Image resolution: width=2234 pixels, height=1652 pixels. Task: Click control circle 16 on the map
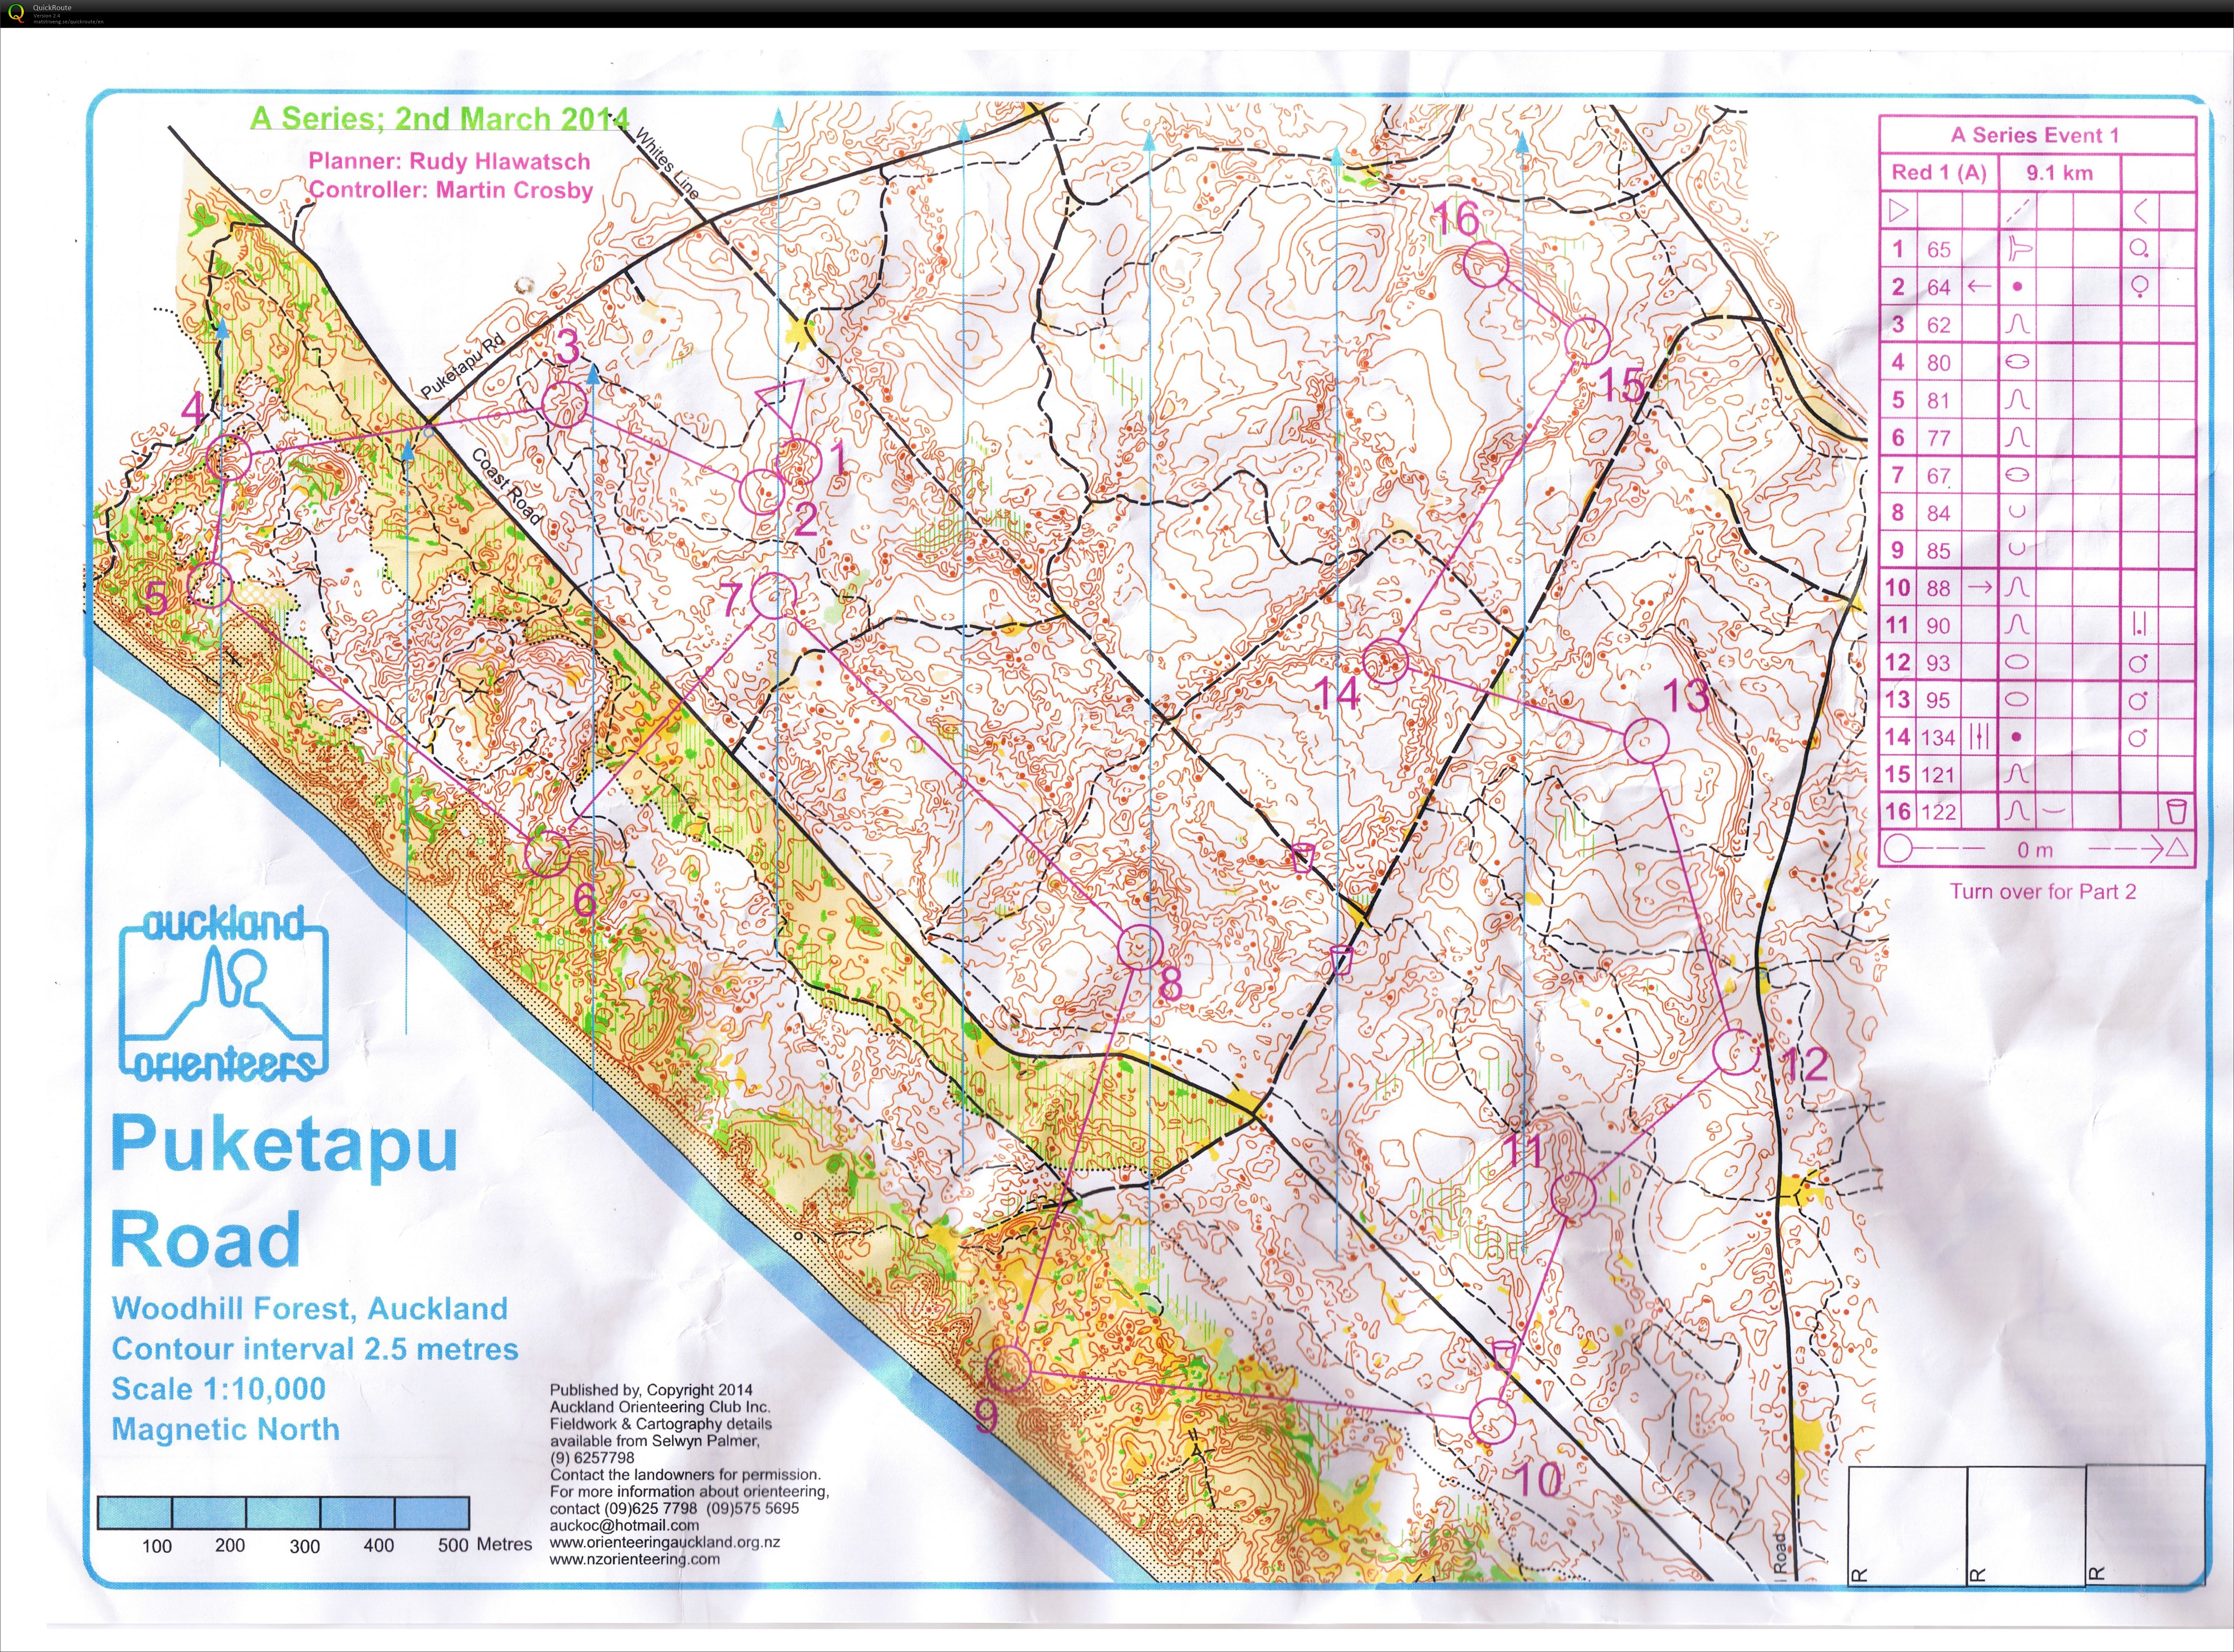pos(1486,265)
